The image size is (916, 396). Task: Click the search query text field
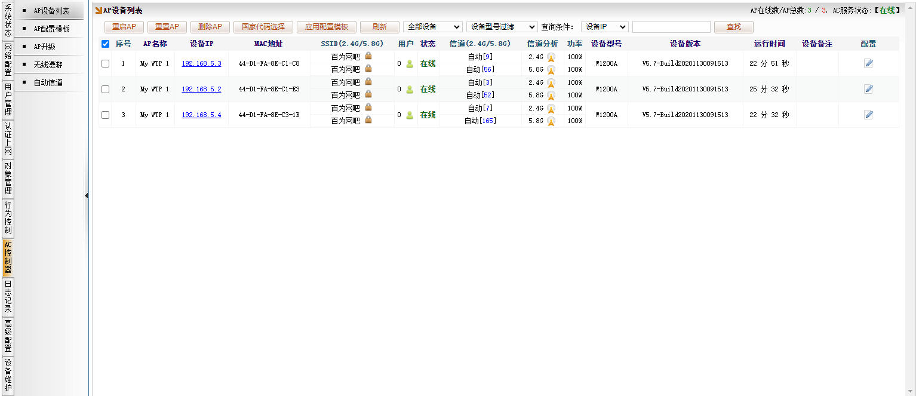pos(671,27)
